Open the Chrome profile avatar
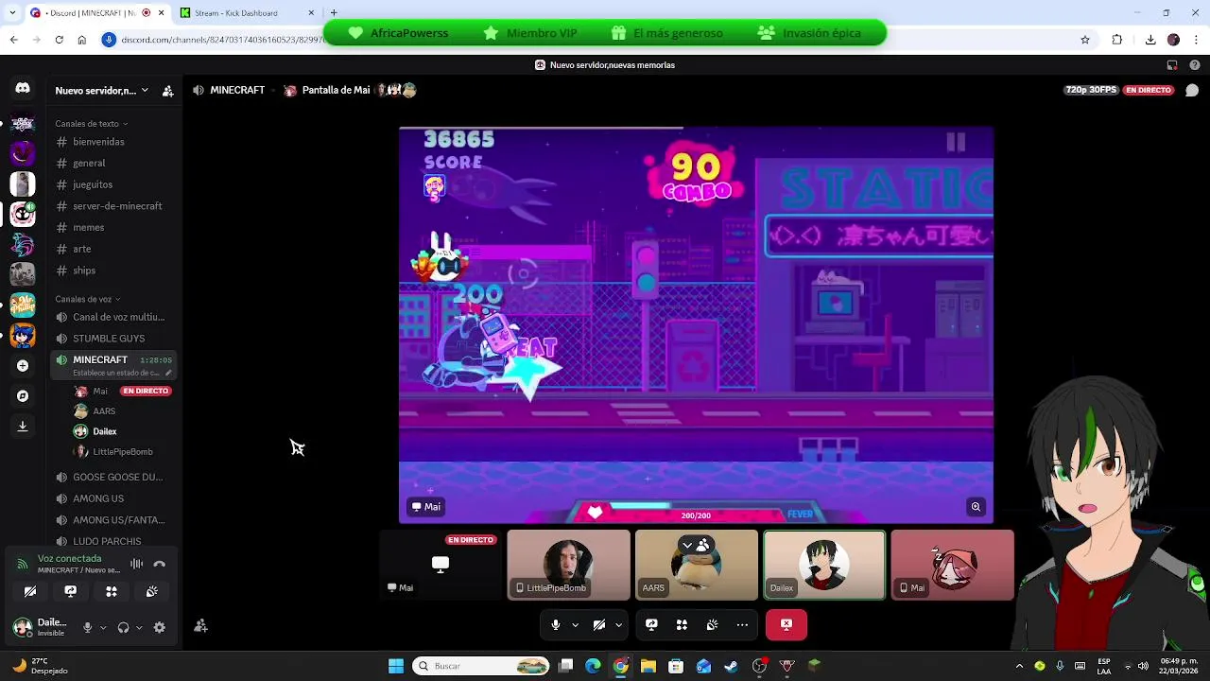The image size is (1210, 681). pyautogui.click(x=1173, y=40)
